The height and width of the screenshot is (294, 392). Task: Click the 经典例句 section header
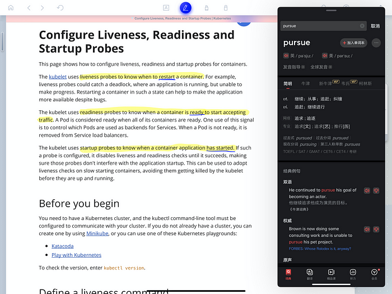tap(292, 171)
